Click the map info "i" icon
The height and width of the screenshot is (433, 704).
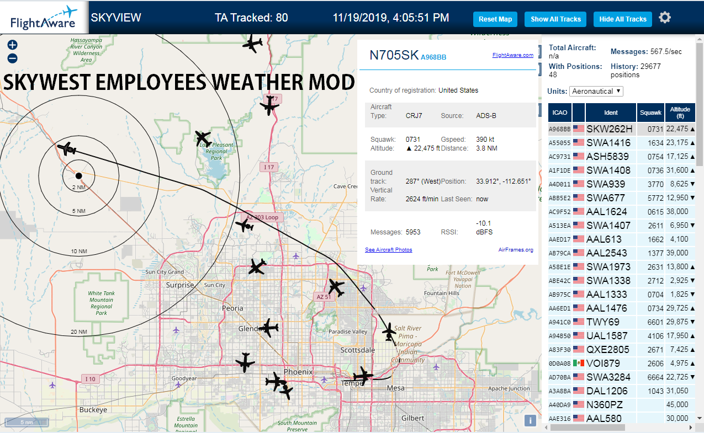click(x=530, y=421)
